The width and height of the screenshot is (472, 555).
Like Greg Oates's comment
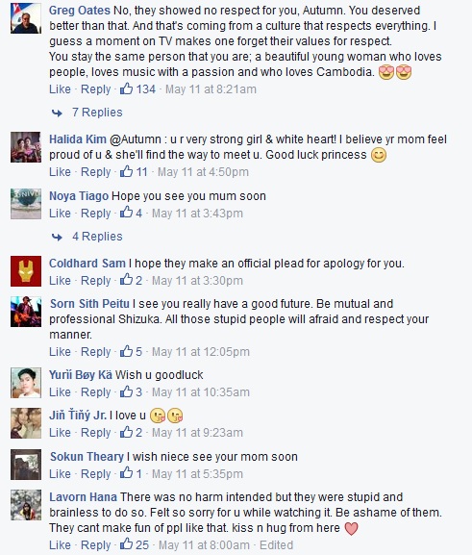point(60,88)
